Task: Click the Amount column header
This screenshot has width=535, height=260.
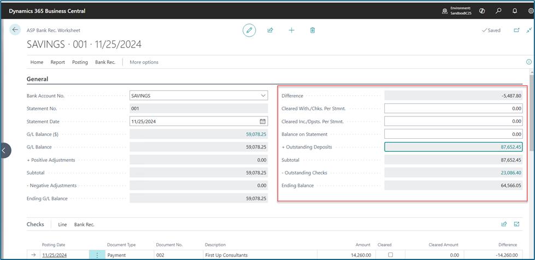Action: coord(363,245)
